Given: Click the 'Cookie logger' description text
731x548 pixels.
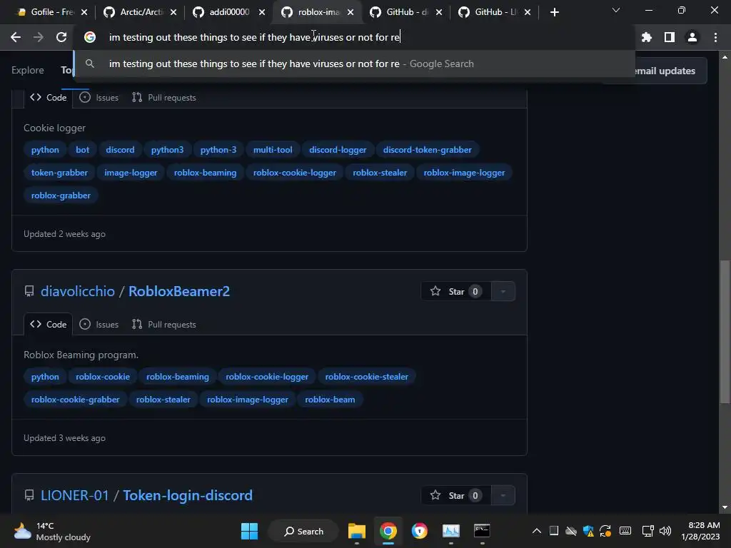Looking at the screenshot, I should pos(54,128).
